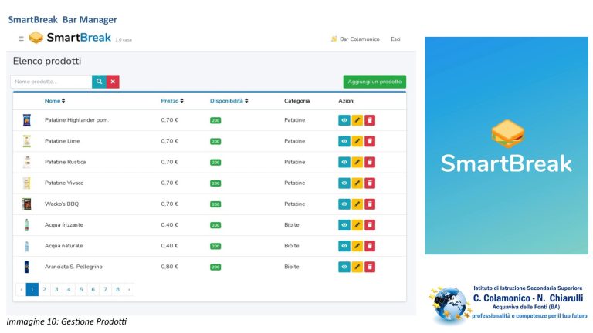Screen dimensions: 593x333
Task: Edit the Patatine Rustica product
Action: point(357,163)
